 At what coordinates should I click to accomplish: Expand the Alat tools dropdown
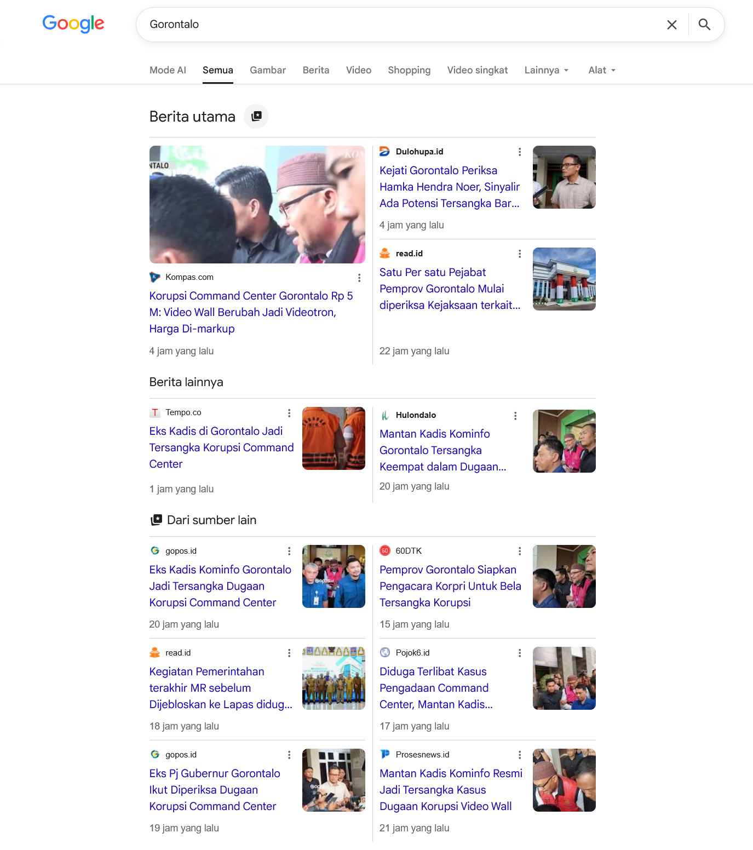(x=602, y=70)
